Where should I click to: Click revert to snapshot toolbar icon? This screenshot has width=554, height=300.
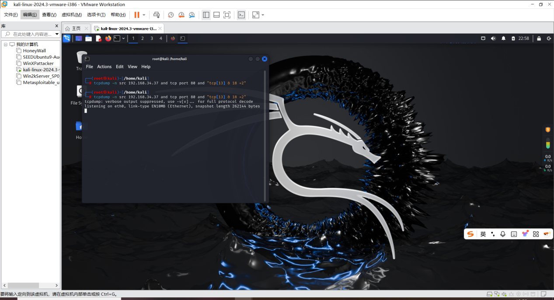coord(181,15)
